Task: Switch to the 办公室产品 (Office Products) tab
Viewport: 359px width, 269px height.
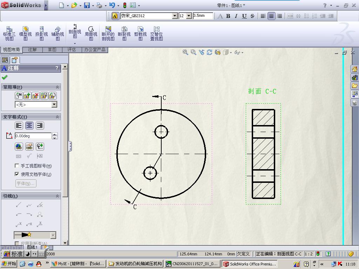Action: coord(95,50)
